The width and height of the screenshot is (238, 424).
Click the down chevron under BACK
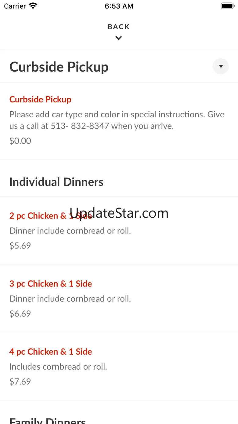click(119, 38)
